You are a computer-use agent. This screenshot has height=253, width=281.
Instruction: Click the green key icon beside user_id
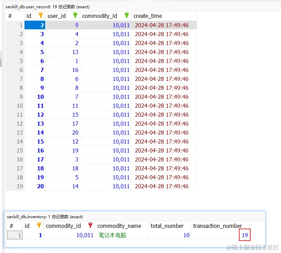75,15
